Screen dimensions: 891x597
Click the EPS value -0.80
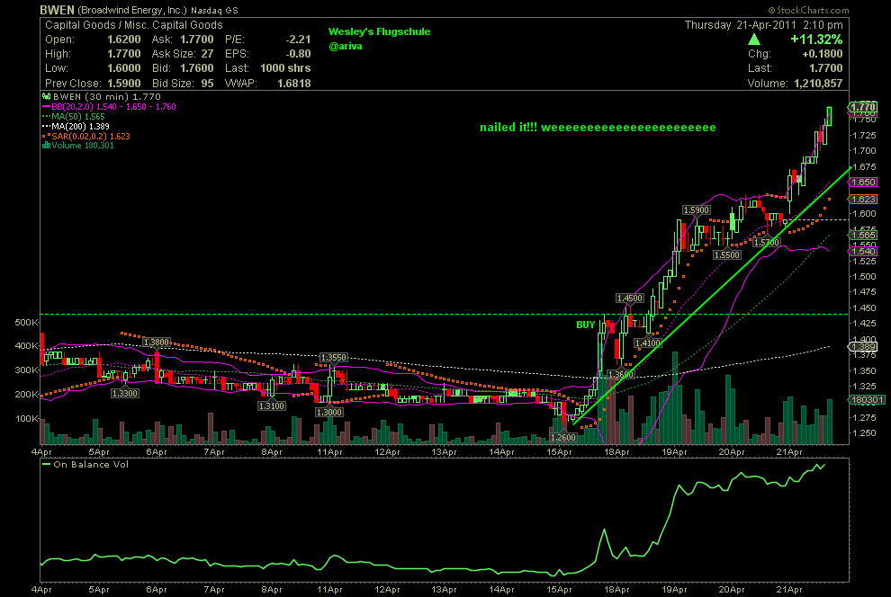(298, 54)
